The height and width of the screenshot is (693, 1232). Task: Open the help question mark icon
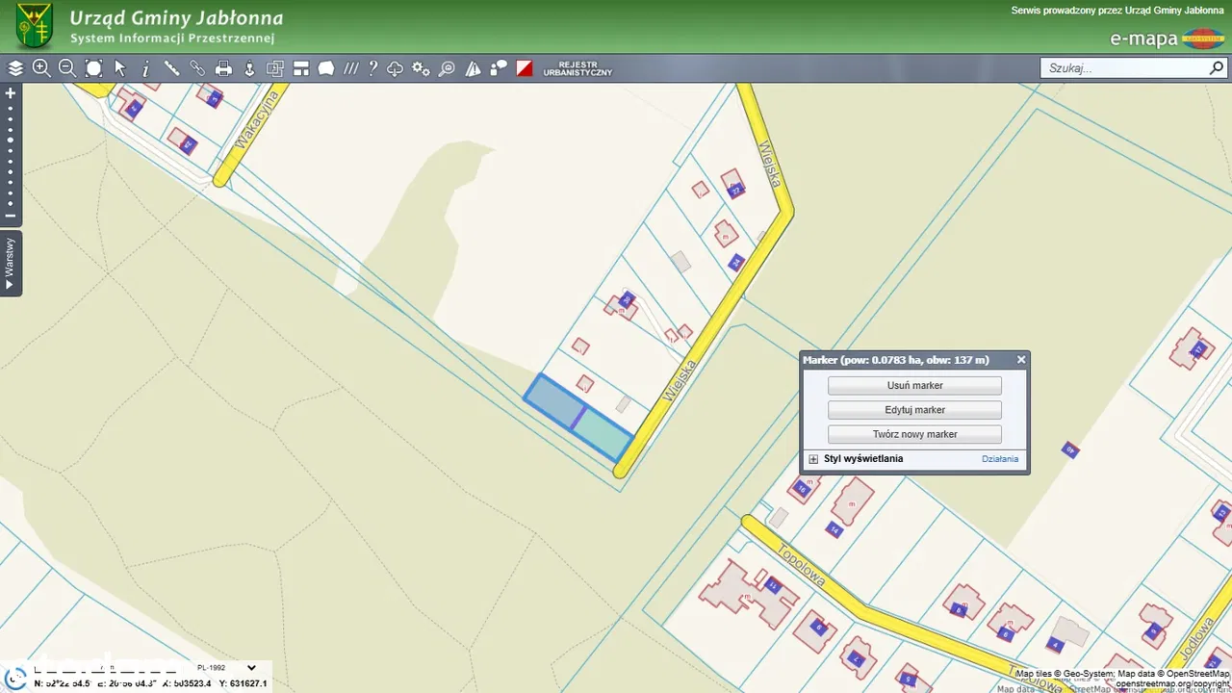372,68
